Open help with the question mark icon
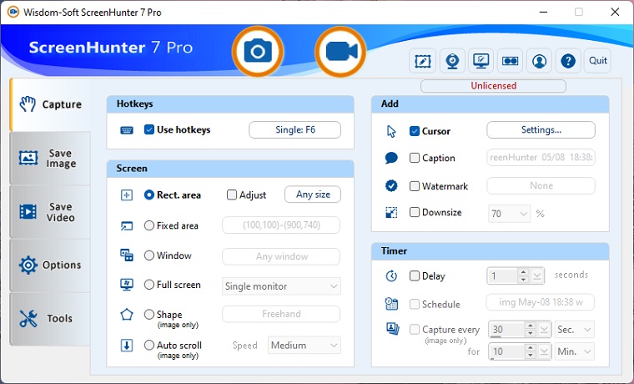Image resolution: width=634 pixels, height=384 pixels. pos(568,61)
